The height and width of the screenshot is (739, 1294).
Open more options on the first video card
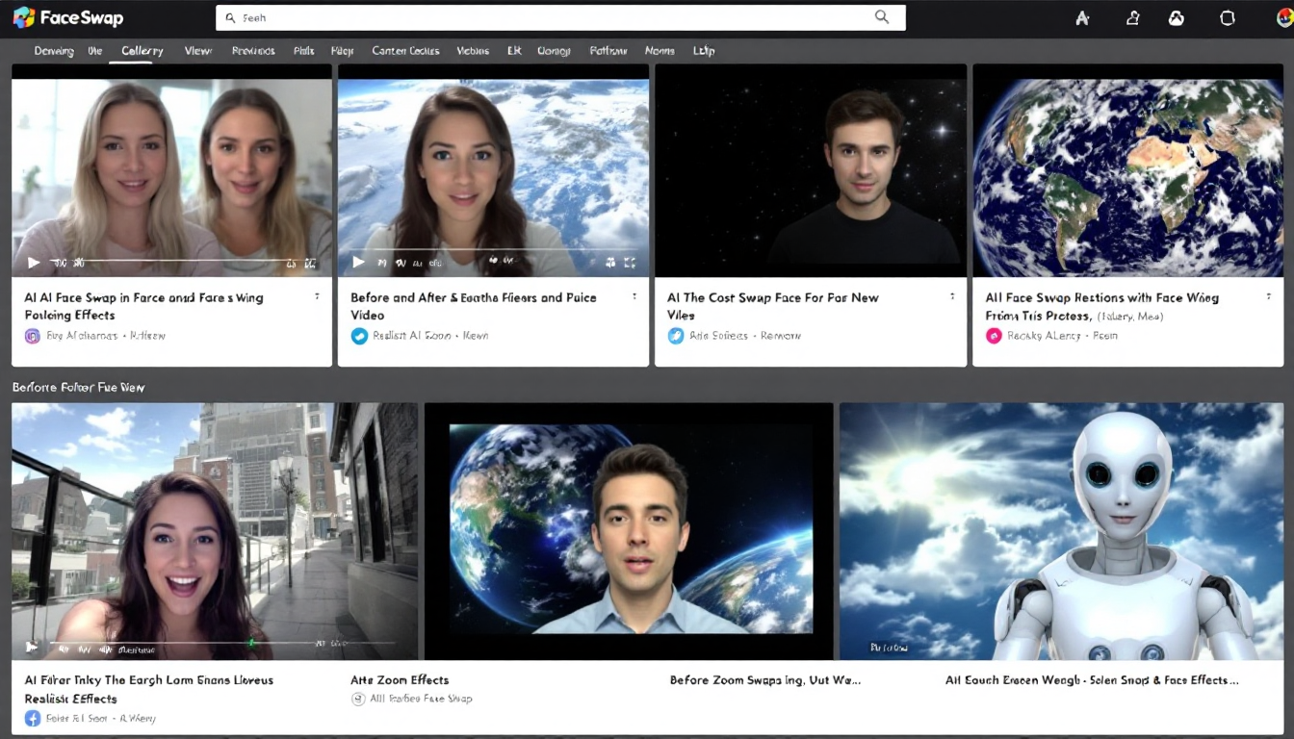[317, 297]
